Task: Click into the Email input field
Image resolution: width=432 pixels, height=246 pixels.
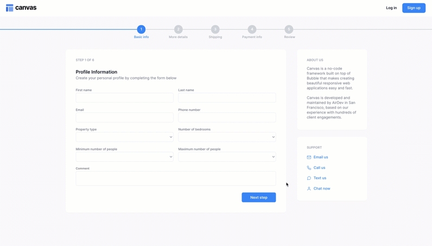Action: (124, 117)
